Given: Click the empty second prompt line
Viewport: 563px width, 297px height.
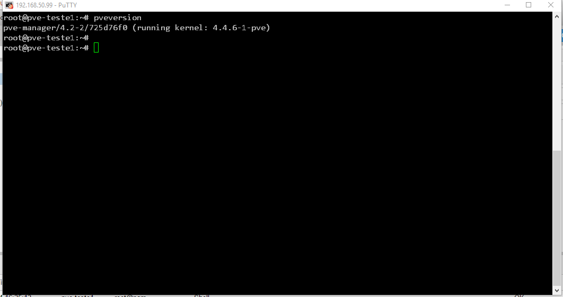Looking at the screenshot, I should [x=46, y=38].
